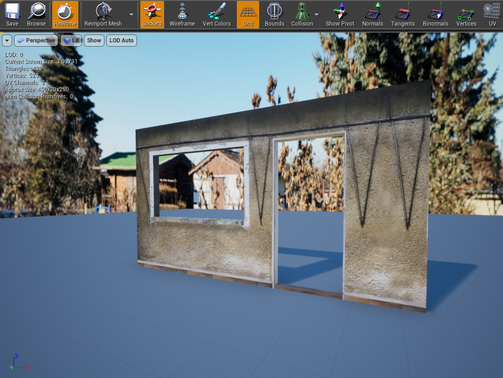Click the Show button in viewport
Viewport: 503px width, 378px height.
[94, 41]
